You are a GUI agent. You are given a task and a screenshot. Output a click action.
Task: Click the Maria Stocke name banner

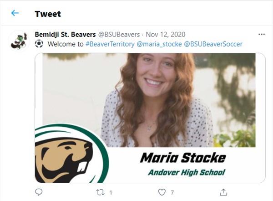point(182,158)
